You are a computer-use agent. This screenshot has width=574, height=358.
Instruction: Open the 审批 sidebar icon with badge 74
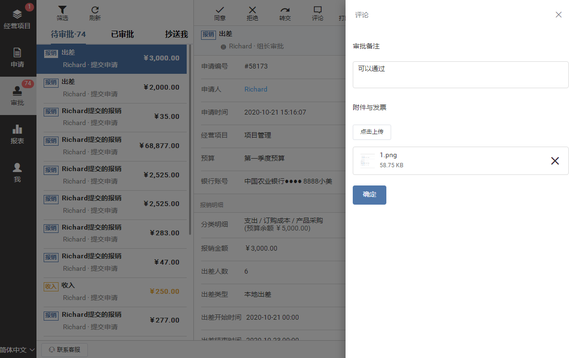click(x=18, y=95)
